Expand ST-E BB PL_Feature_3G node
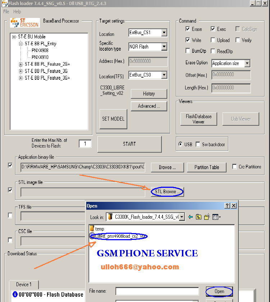Image resolution: width=270 pixels, height=302 pixels. pyautogui.click(x=20, y=71)
